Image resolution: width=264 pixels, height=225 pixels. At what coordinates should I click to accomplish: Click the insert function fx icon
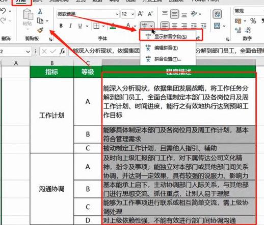pyautogui.click(x=62, y=51)
